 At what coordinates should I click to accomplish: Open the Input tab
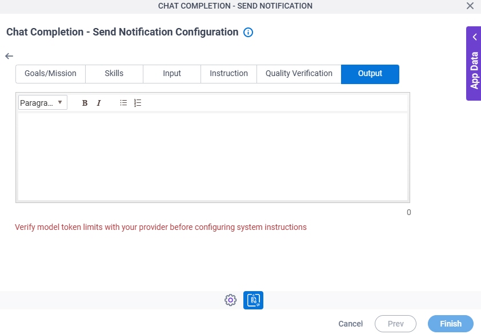click(x=172, y=74)
